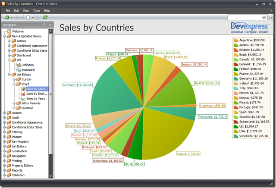
Task: Click the USA: $13,771.29 chart label
Action: tap(188, 154)
